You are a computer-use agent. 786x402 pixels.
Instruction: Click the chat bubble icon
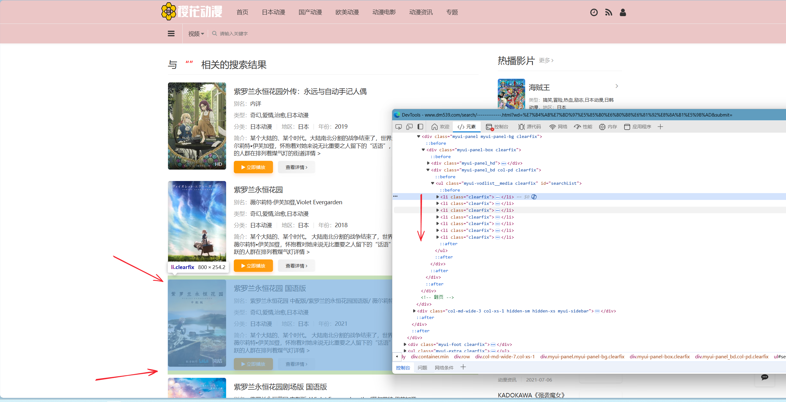point(765,377)
